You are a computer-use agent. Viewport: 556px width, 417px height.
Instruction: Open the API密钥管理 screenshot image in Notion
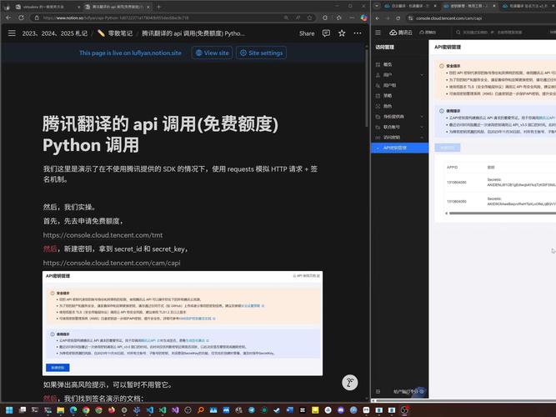pyautogui.click(x=183, y=324)
